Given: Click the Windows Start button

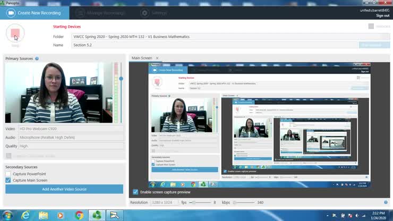Looking at the screenshot, I should [x=7, y=215].
